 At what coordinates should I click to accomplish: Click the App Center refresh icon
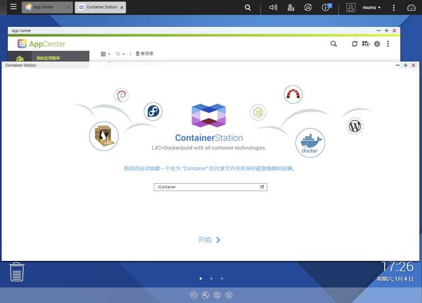354,43
